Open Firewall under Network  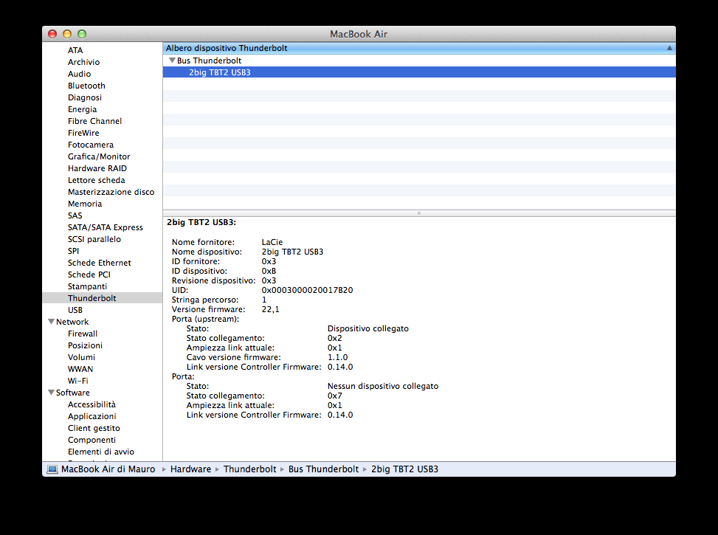[x=83, y=334]
